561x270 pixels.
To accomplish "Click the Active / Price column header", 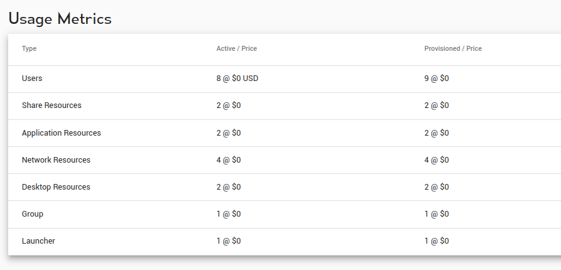I will point(236,48).
